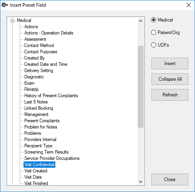This screenshot has width=195, height=192.
Task: Select History of Present Complaints
Action: pyautogui.click(x=51, y=96)
